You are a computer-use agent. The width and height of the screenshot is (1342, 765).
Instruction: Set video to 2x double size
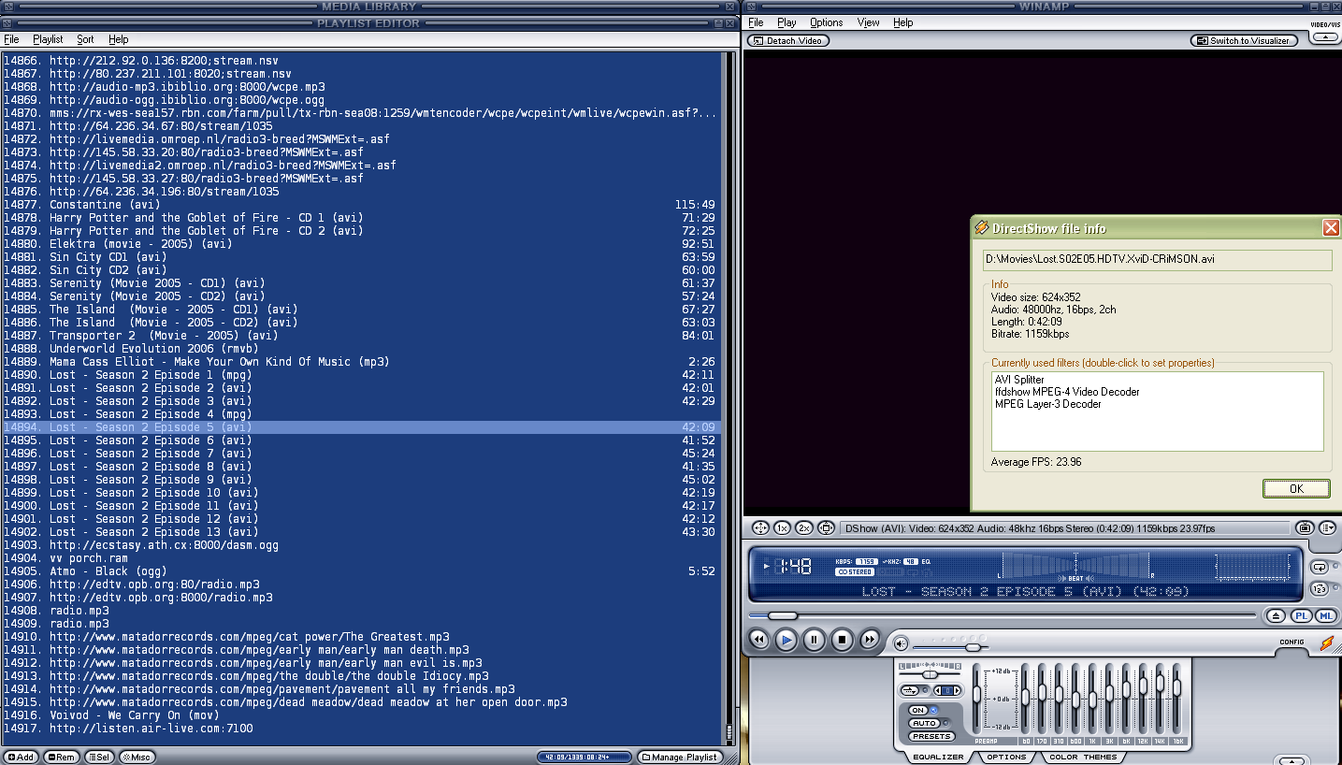[x=804, y=528]
